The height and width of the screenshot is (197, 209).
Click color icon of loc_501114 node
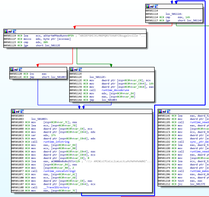[x=148, y=6]
